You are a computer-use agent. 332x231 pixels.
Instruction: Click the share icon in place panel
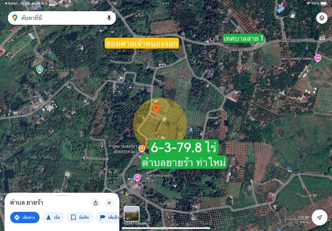[96, 203]
